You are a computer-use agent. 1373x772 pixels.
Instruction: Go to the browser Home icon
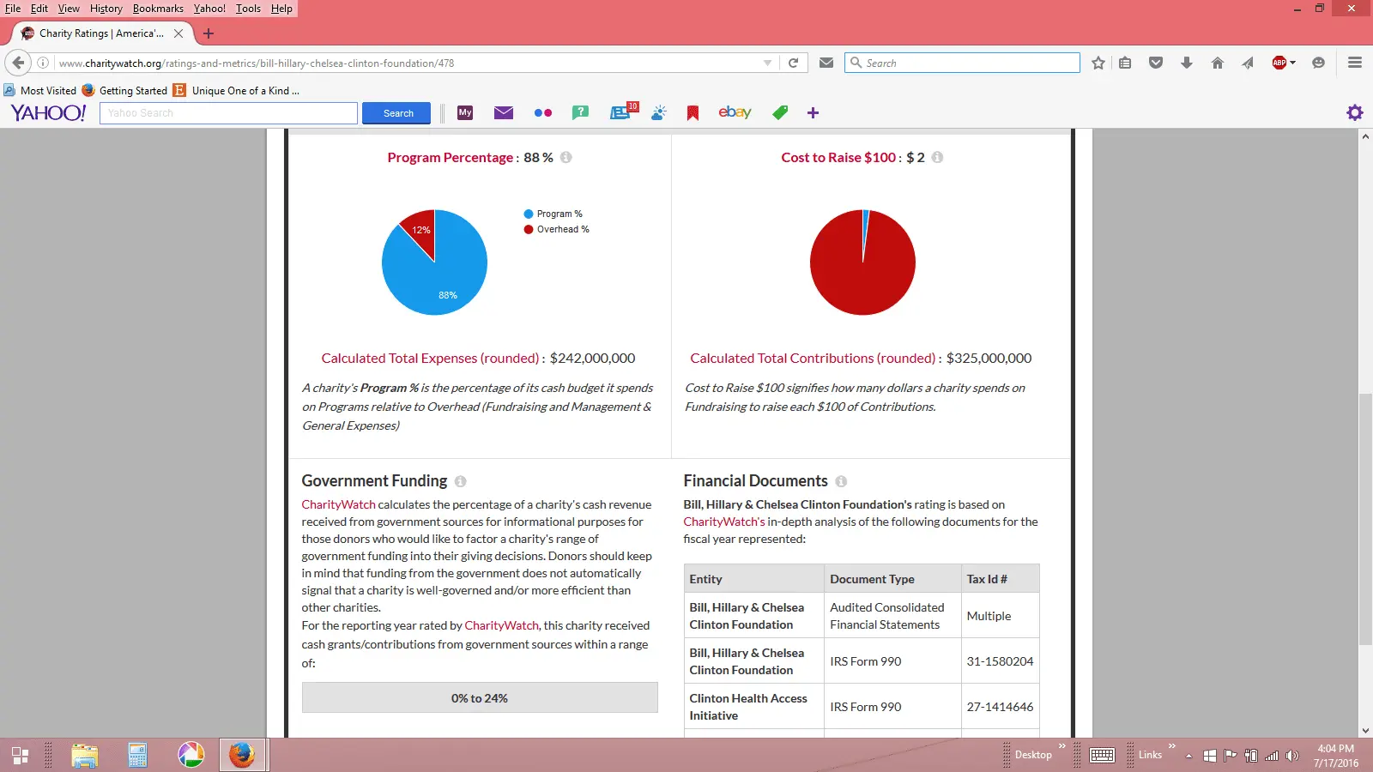coord(1217,63)
